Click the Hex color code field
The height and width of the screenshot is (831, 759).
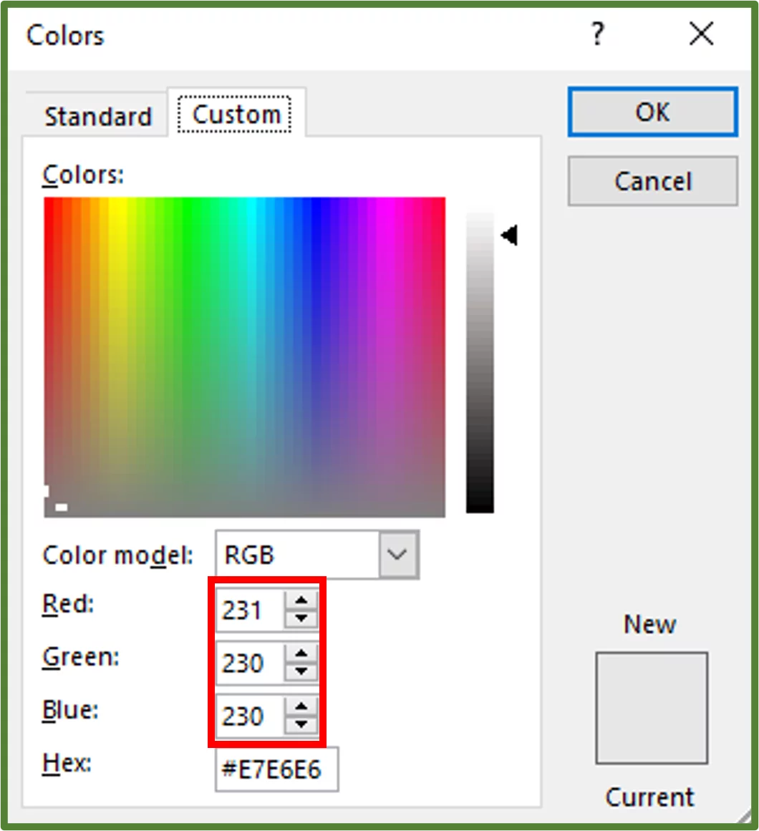tap(276, 770)
